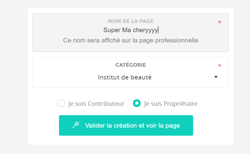Focus the Nom de la page input field
The width and height of the screenshot is (250, 154).
[130, 32]
